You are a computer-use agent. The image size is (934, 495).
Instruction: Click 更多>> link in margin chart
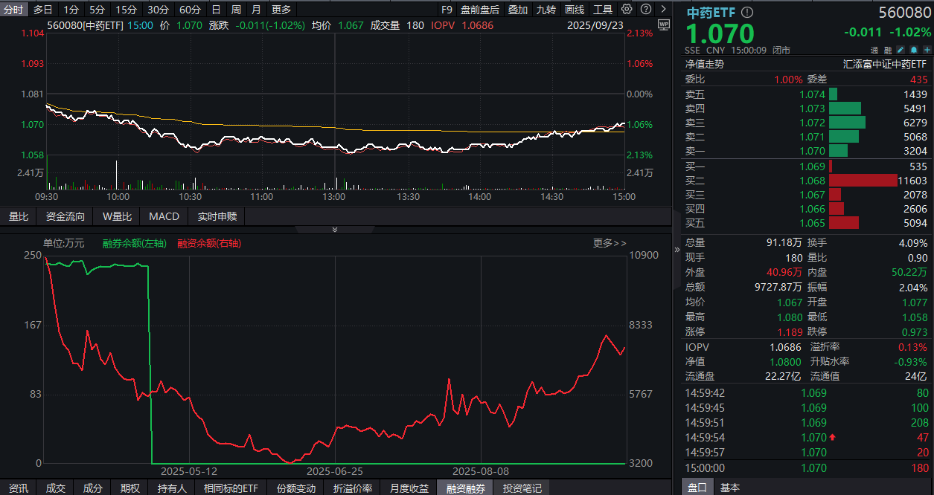(x=610, y=243)
